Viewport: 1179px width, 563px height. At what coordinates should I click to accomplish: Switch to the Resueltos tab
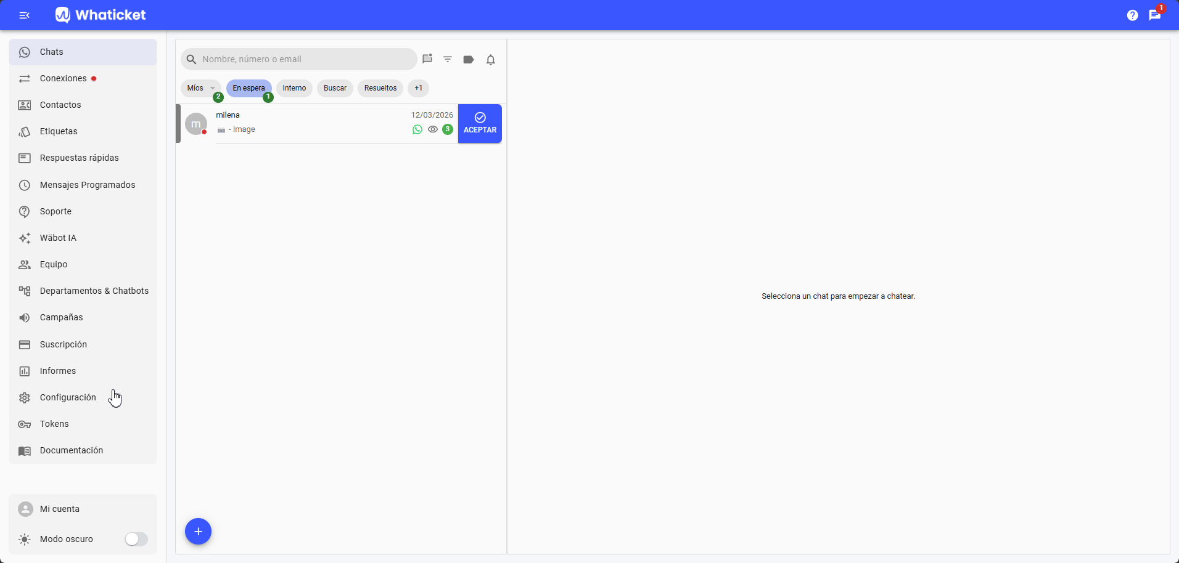(x=380, y=88)
